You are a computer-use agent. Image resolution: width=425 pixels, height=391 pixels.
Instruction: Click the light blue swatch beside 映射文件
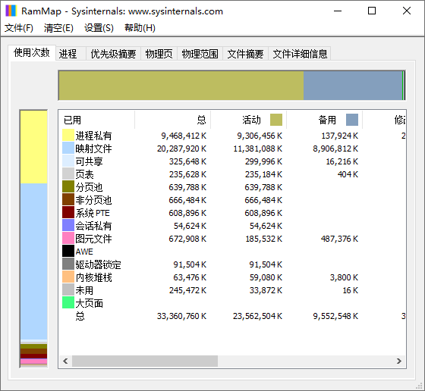point(68,149)
